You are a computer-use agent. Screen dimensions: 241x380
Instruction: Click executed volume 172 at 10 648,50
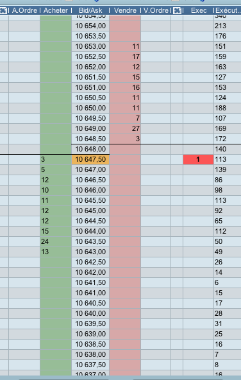click(x=228, y=139)
